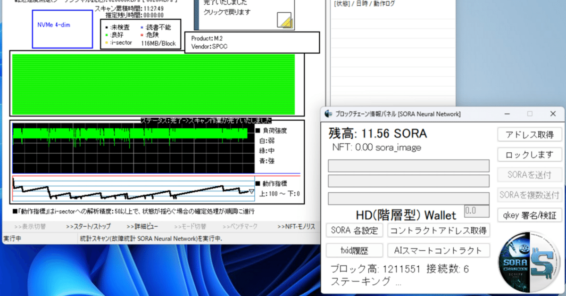Image resolution: width=566 pixels, height=296 pixels.
Task: Lock the wallet with ロックします
Action: pyautogui.click(x=529, y=155)
